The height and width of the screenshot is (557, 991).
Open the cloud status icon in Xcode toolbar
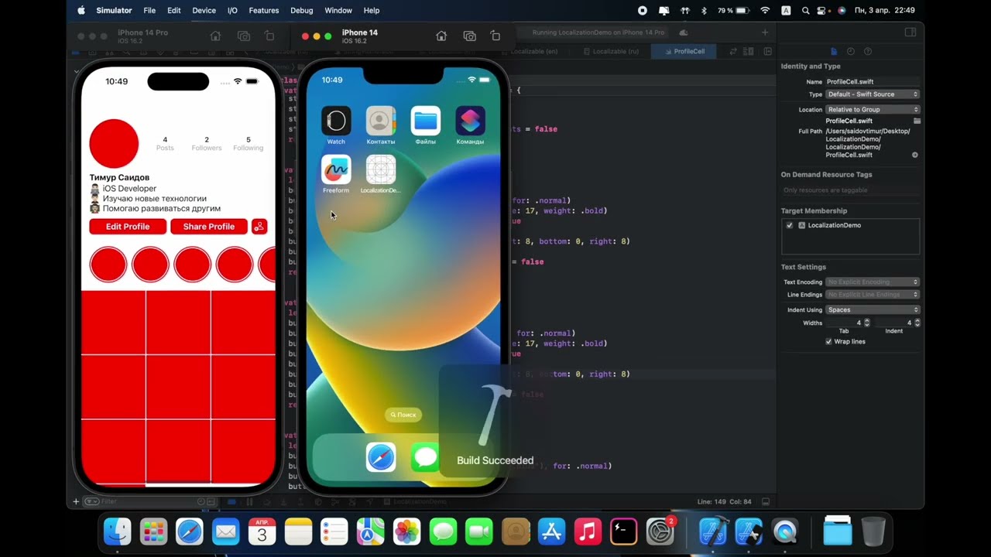point(683,32)
